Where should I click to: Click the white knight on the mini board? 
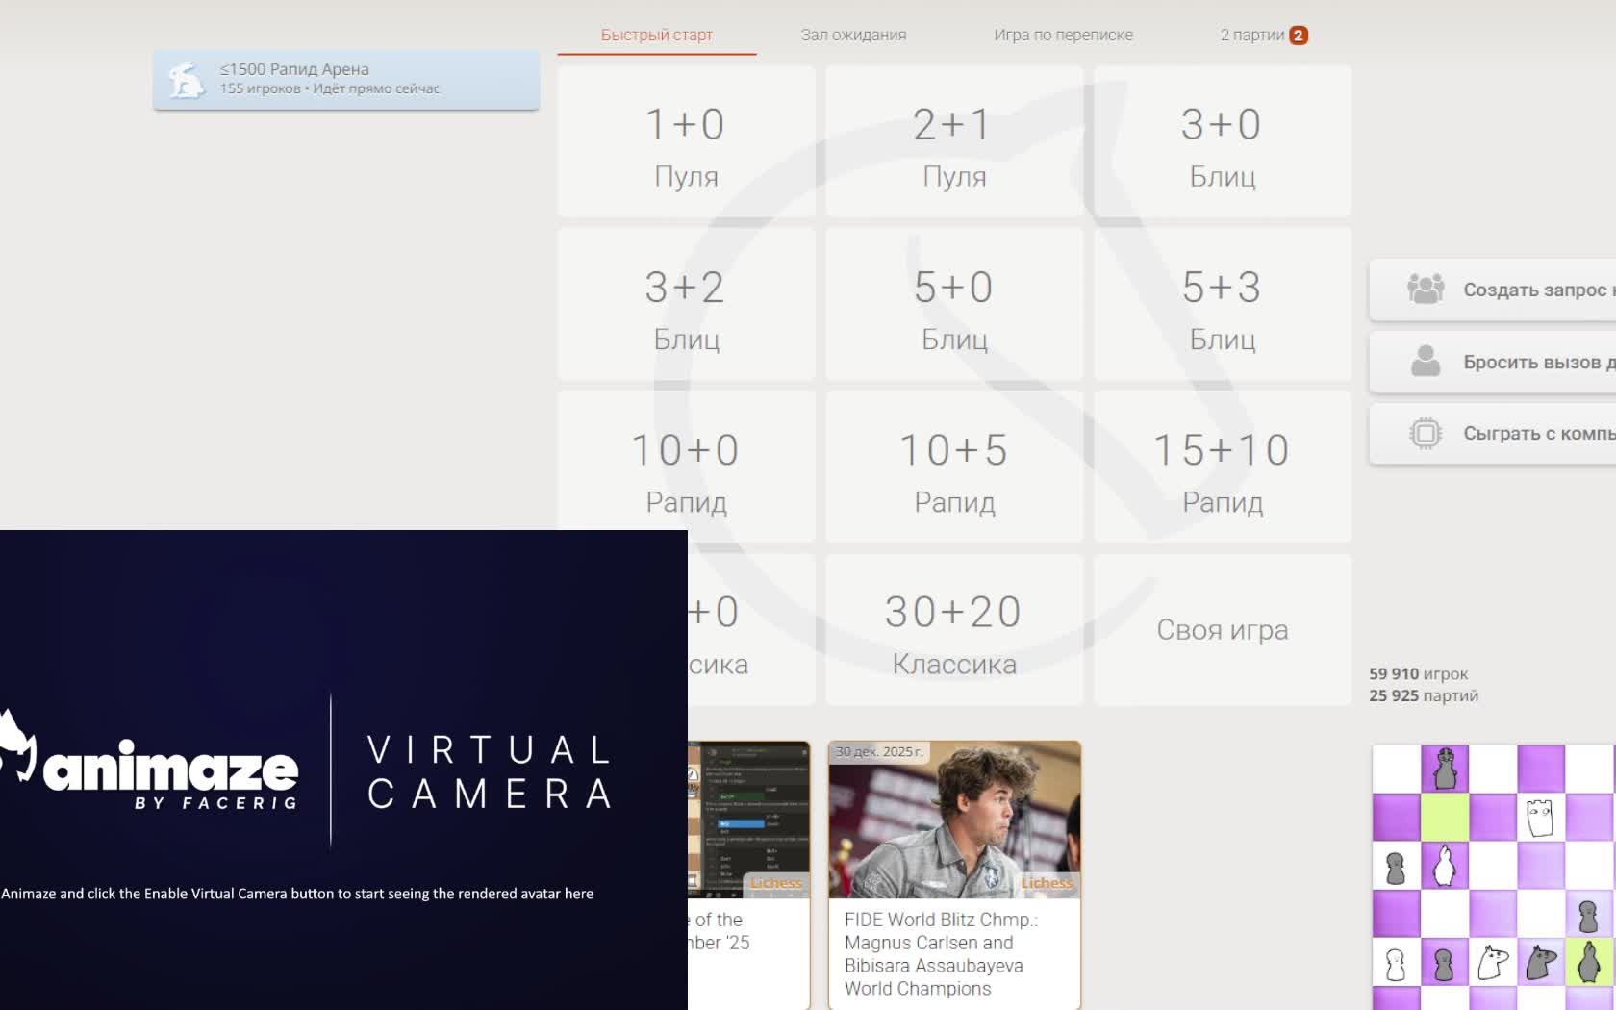[x=1492, y=962]
